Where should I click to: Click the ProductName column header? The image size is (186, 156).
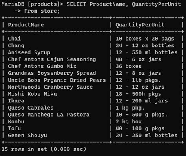tap(26, 25)
